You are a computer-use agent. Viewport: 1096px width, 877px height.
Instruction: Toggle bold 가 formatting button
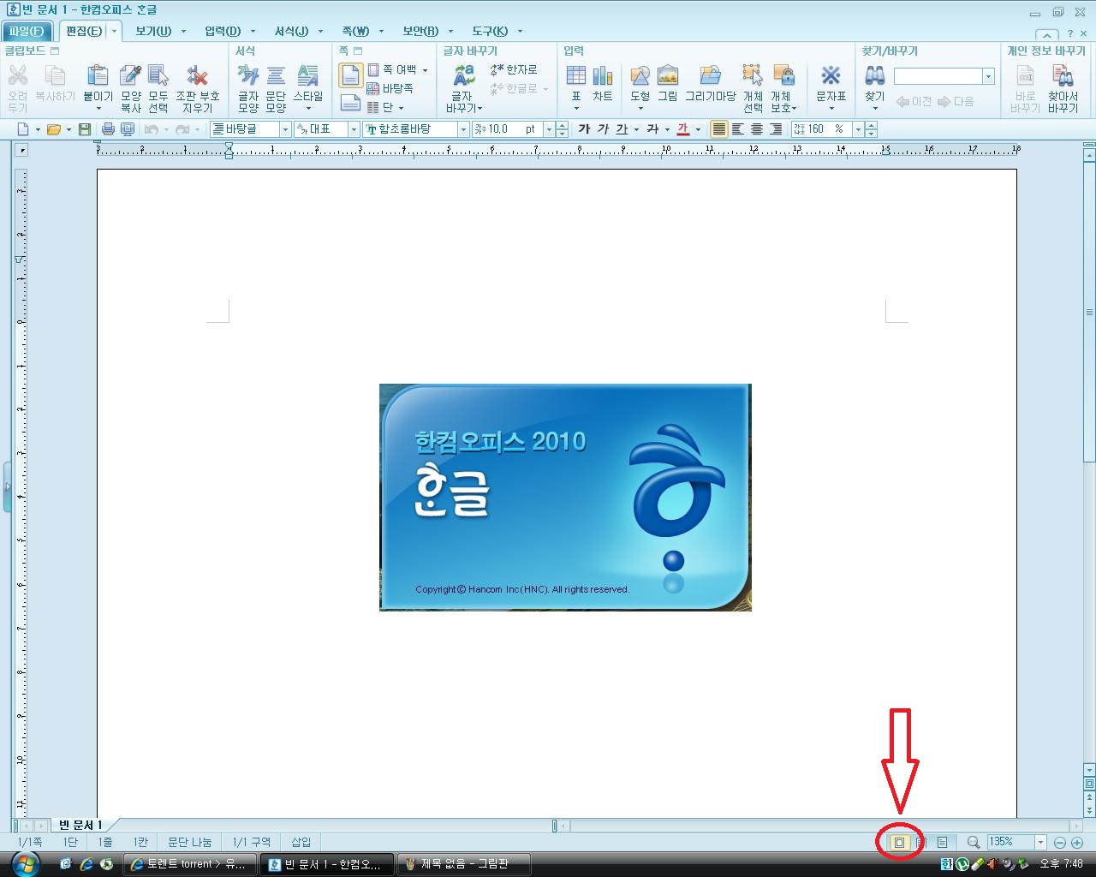[x=584, y=129]
